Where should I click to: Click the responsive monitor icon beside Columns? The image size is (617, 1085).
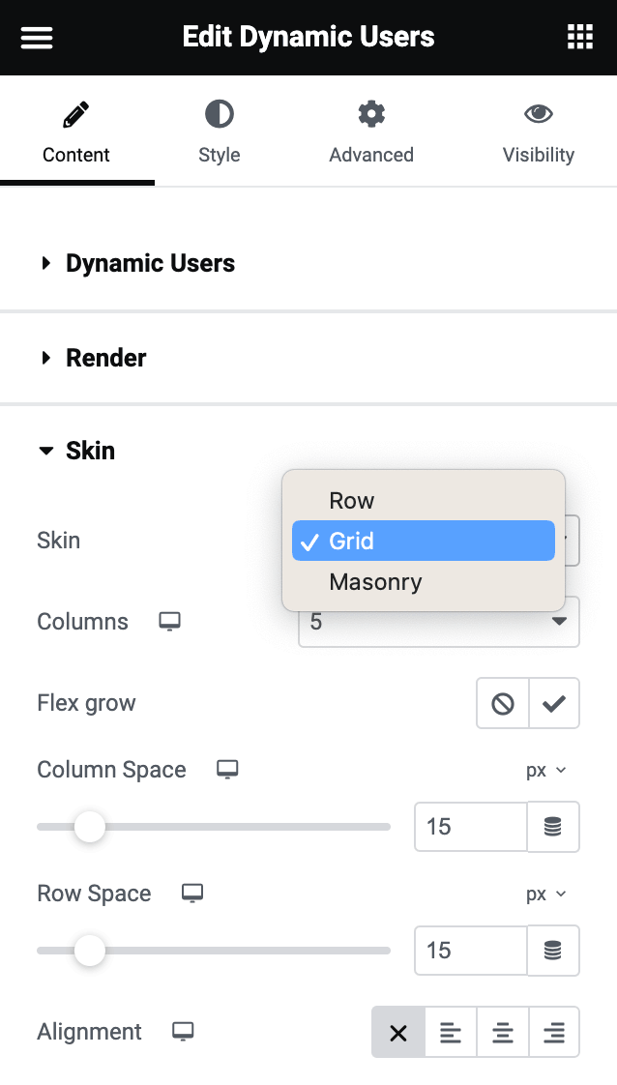click(169, 622)
